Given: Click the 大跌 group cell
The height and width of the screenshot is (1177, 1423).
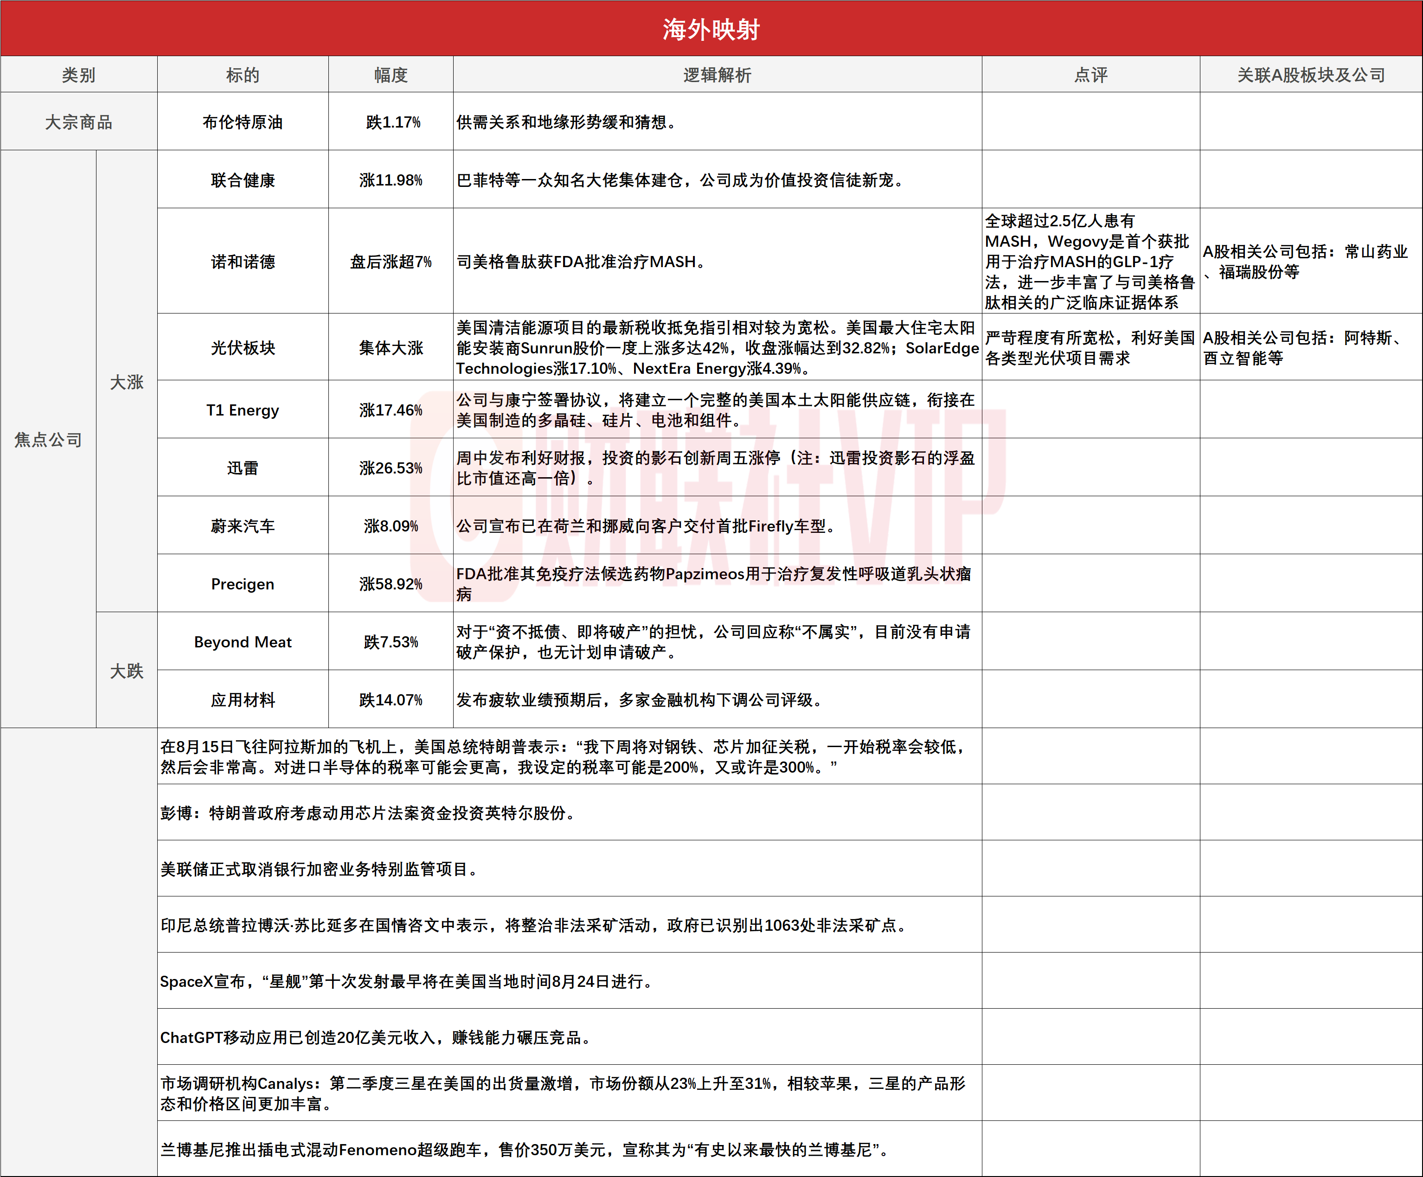Looking at the screenshot, I should [x=127, y=670].
